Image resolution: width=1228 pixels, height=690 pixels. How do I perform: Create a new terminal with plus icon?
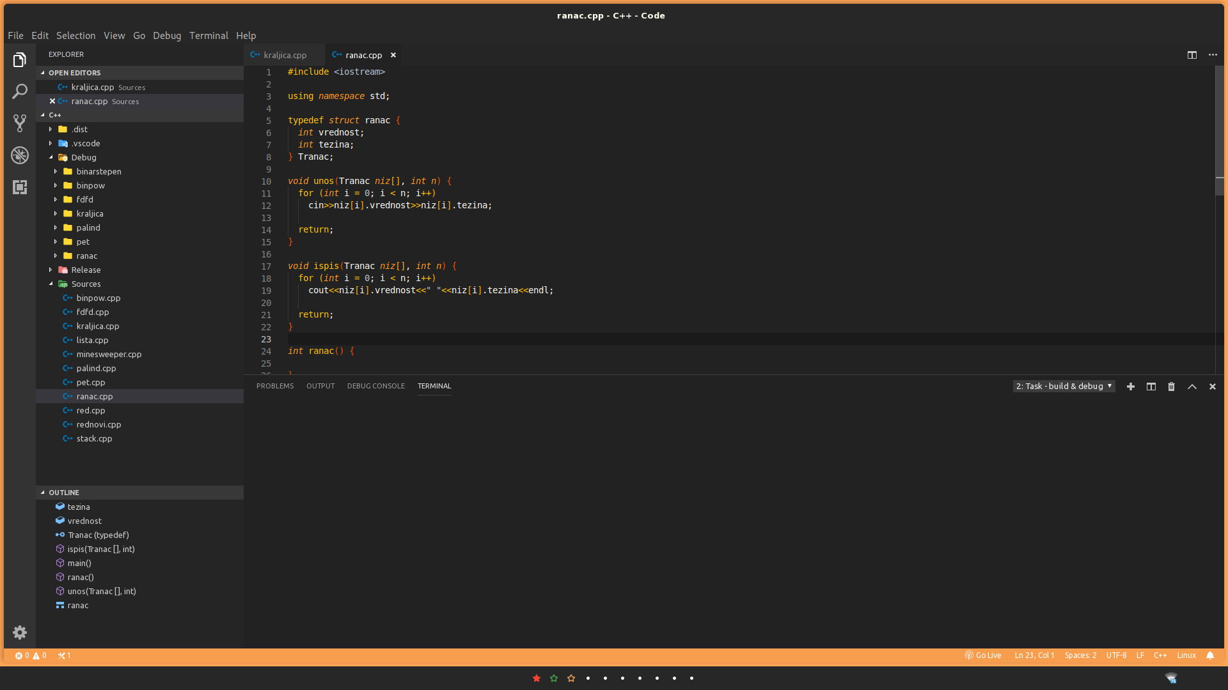[x=1131, y=387]
